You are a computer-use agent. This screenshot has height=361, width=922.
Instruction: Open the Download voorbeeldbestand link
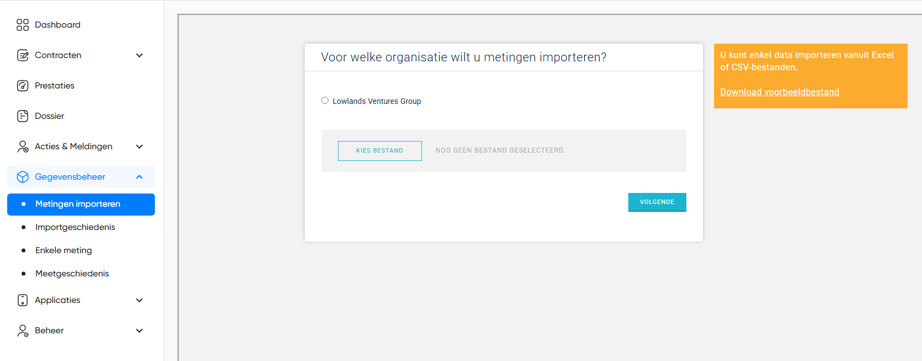[x=779, y=92]
